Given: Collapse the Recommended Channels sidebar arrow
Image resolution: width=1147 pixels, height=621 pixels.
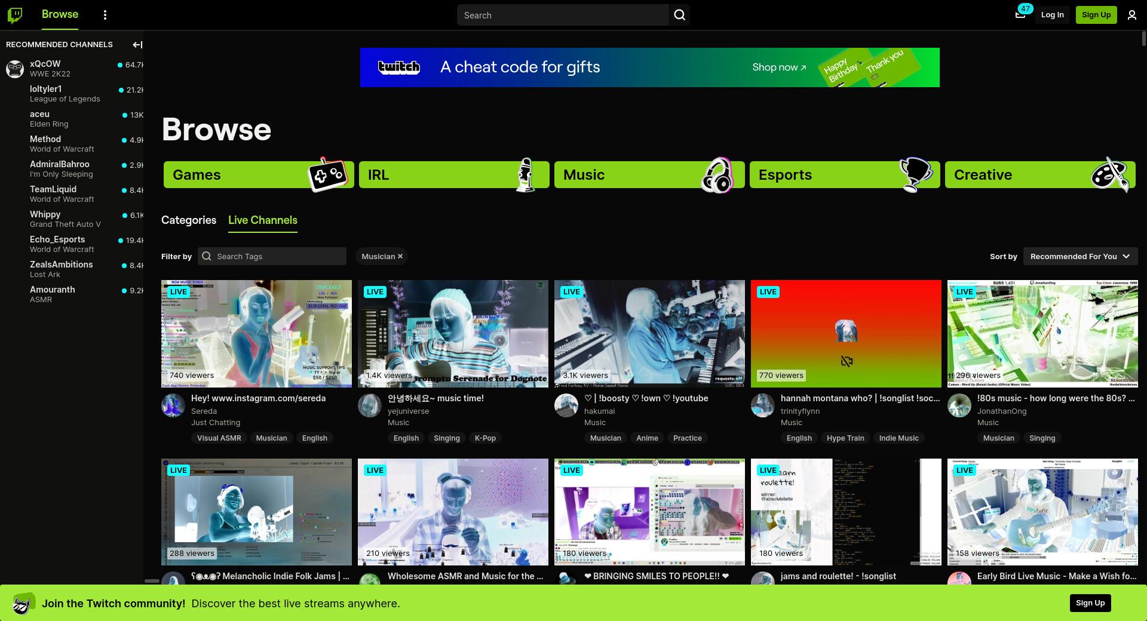Looking at the screenshot, I should [x=137, y=44].
